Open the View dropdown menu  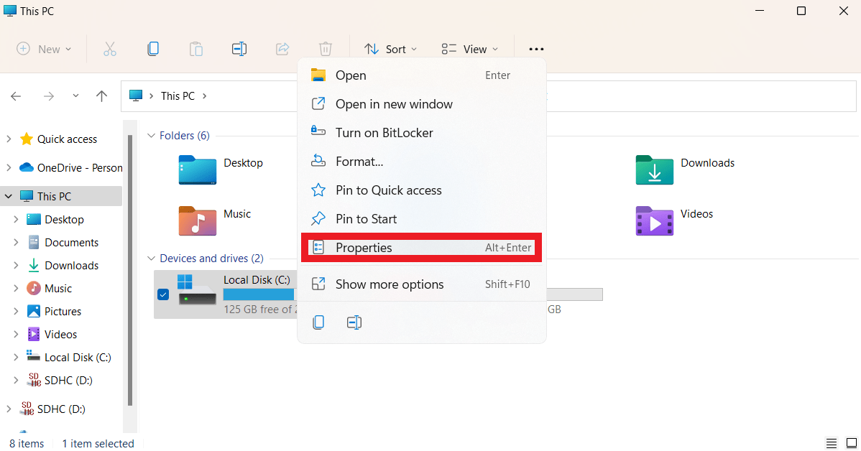[x=469, y=49]
